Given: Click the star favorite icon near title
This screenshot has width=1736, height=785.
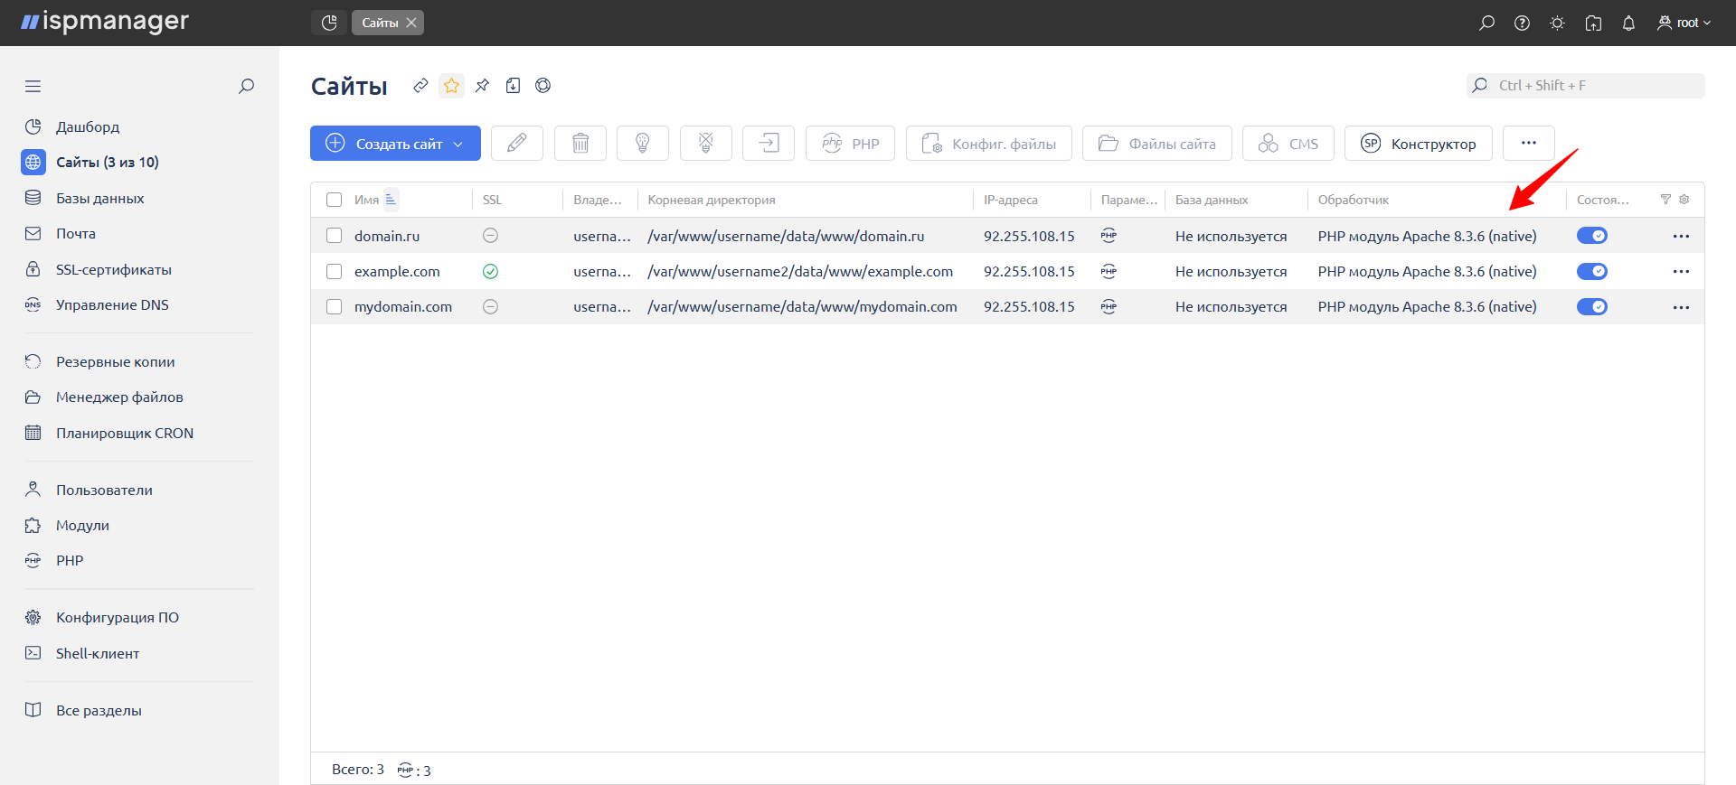Looking at the screenshot, I should click(x=451, y=86).
